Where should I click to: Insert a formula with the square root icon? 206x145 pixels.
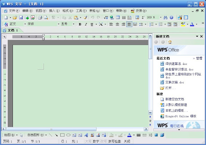pos(106,17)
